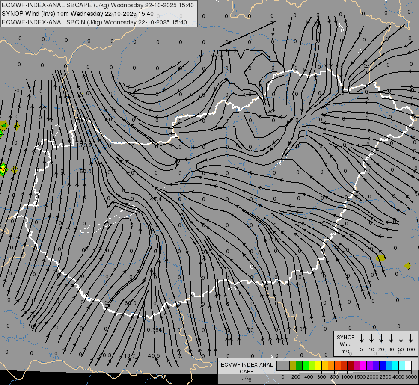
Task: Click the 20 m/s wind legend arrow
Action: [381, 338]
